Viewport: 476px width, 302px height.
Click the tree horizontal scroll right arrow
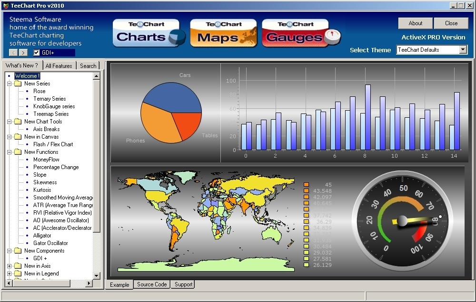click(x=89, y=283)
